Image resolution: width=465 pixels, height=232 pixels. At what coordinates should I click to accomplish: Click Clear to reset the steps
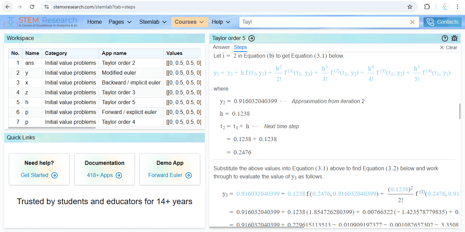449,47
